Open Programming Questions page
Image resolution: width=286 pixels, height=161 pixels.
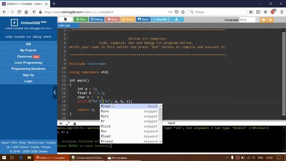pyautogui.click(x=28, y=69)
